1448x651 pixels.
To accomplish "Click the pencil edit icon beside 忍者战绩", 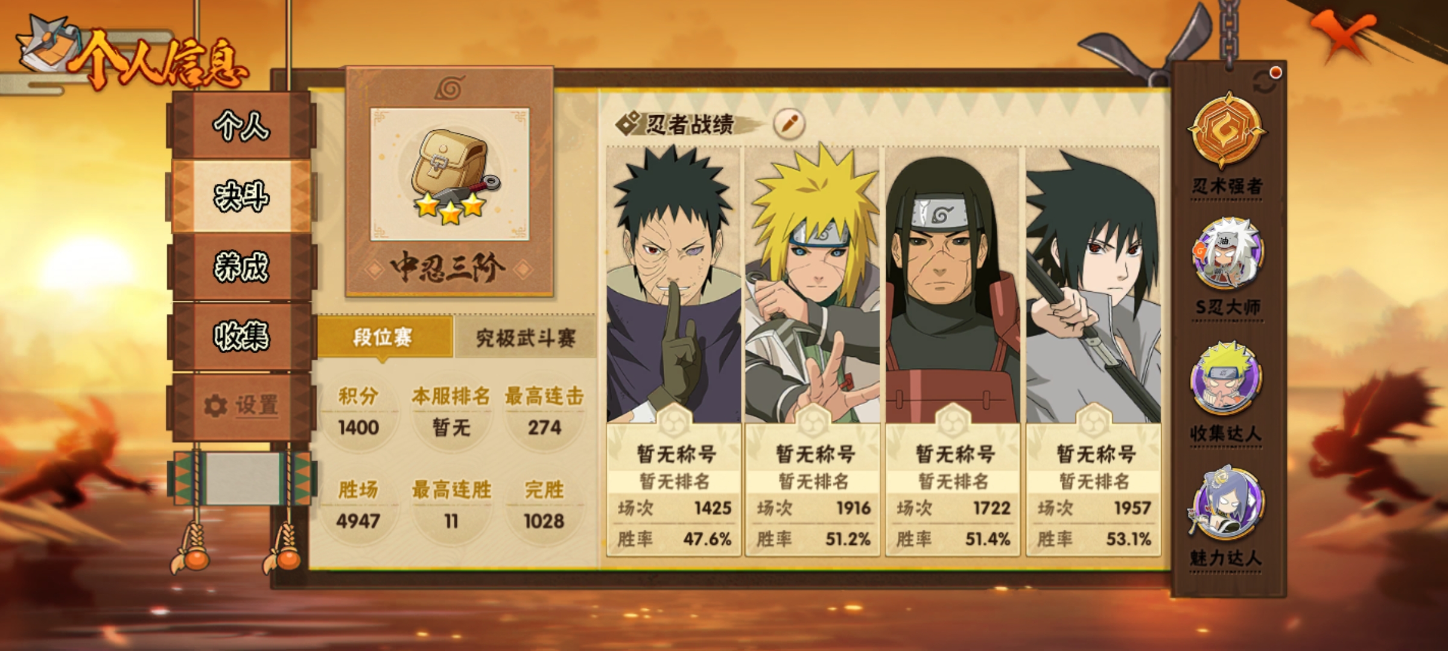I will point(789,124).
